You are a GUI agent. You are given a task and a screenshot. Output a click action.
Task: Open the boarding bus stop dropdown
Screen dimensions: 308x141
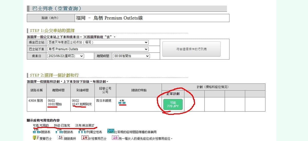click(x=98, y=42)
